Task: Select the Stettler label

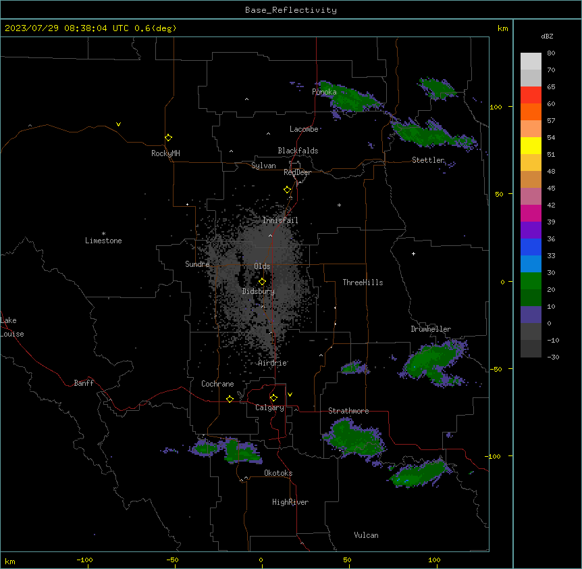Action: click(x=428, y=160)
